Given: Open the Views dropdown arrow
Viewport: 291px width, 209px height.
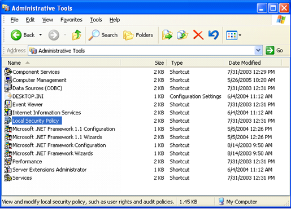Looking at the screenshot, I should (240, 35).
